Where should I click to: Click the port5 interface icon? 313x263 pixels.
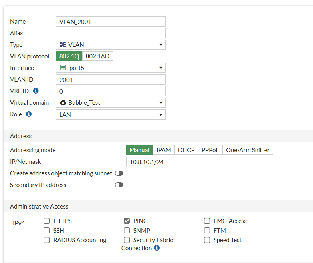63,68
